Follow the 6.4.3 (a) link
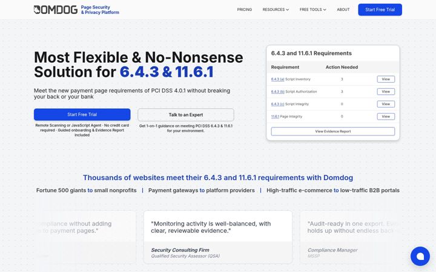The image size is (436, 272). pos(277,79)
